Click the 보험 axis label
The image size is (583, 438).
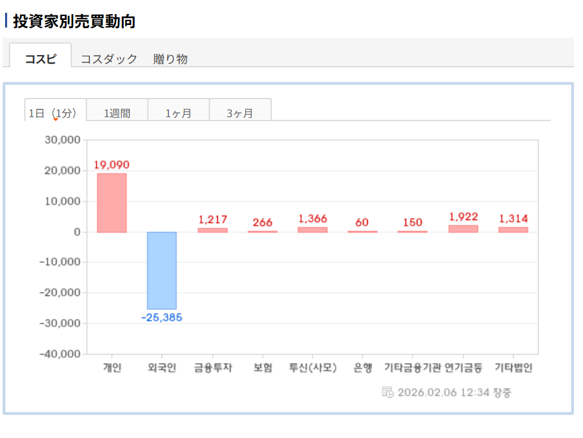pyautogui.click(x=263, y=368)
